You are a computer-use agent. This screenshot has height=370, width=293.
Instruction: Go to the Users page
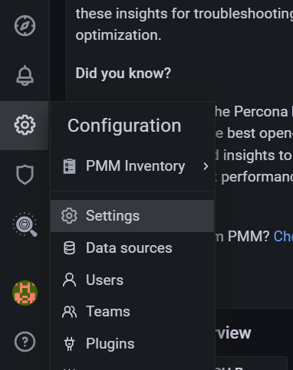[x=133, y=280]
